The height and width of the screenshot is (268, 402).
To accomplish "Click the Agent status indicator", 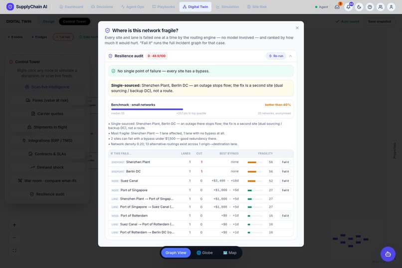I will tap(322, 7).
